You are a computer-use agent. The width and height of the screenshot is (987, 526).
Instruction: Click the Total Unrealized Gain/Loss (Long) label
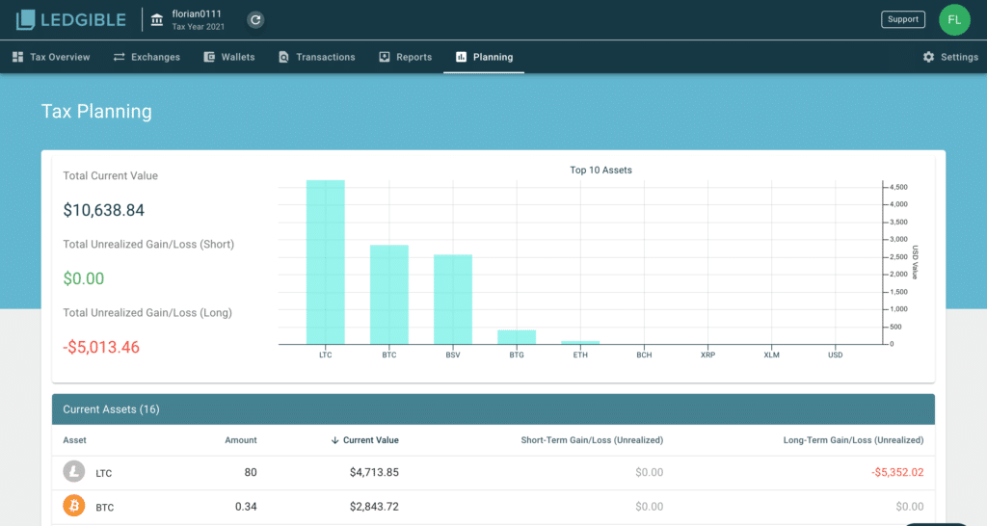(147, 313)
